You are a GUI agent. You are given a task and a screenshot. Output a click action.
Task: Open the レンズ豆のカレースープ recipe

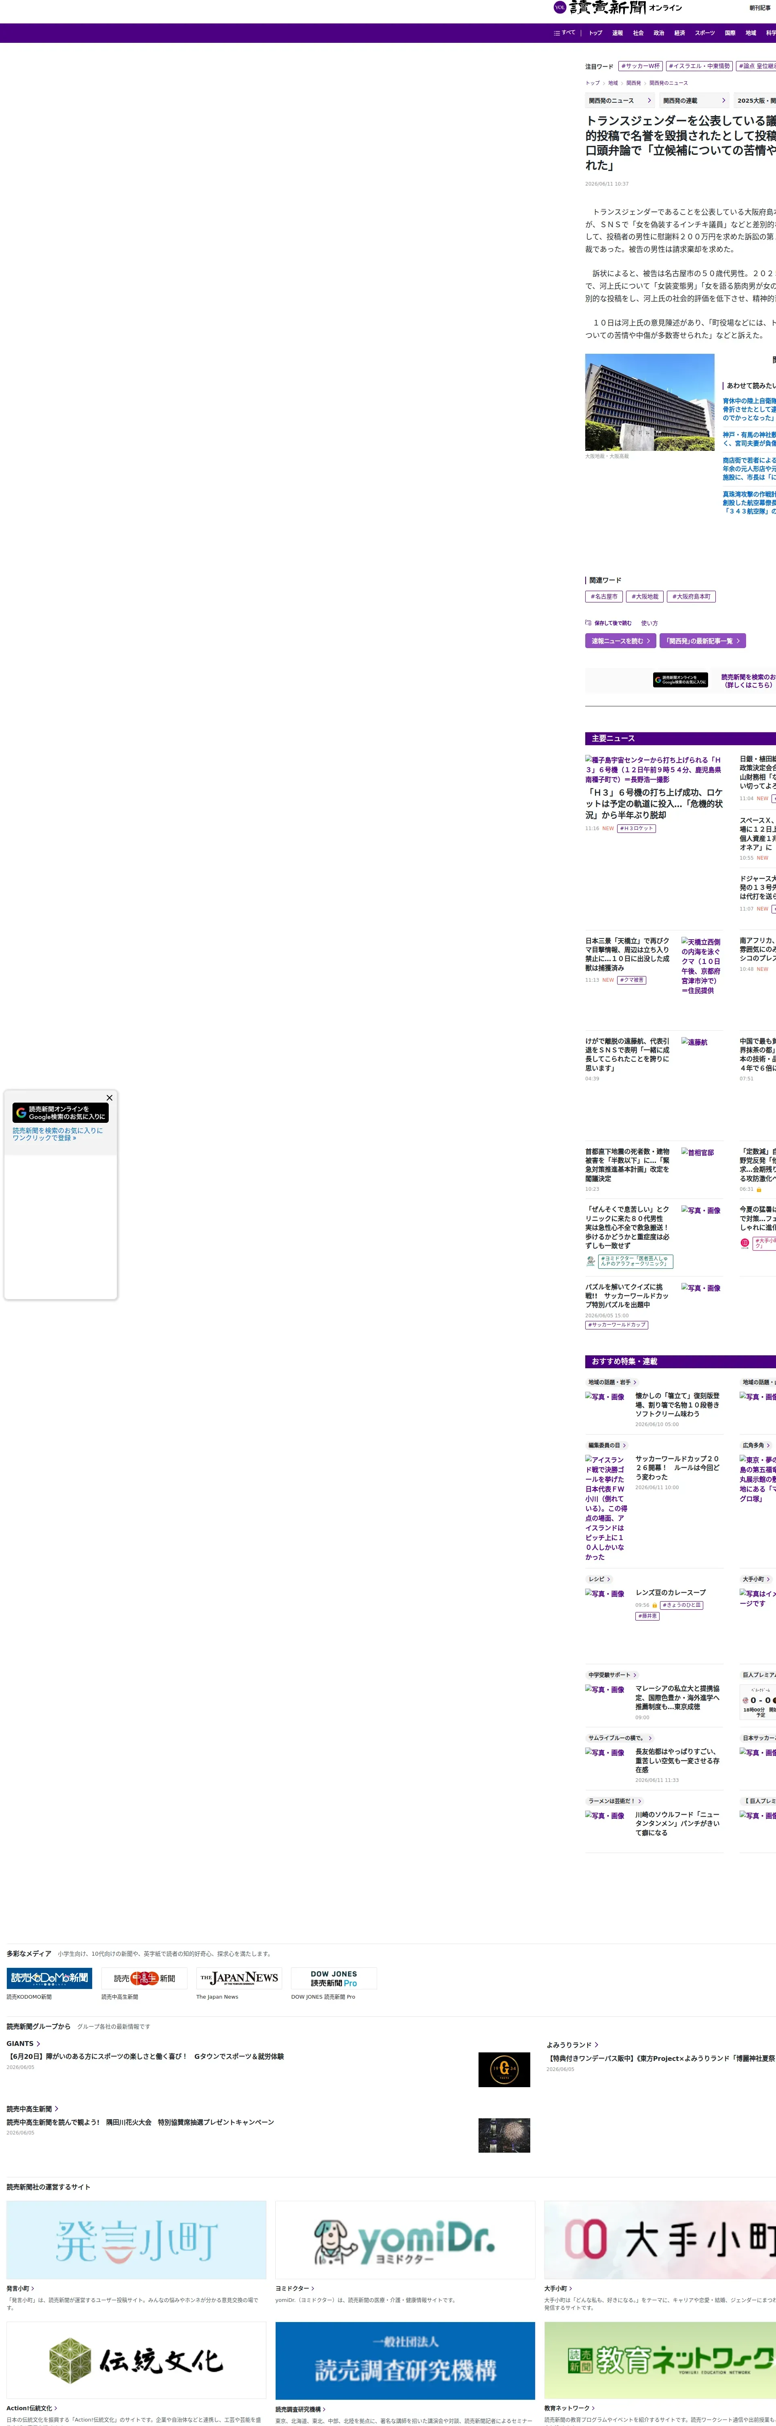[671, 1593]
